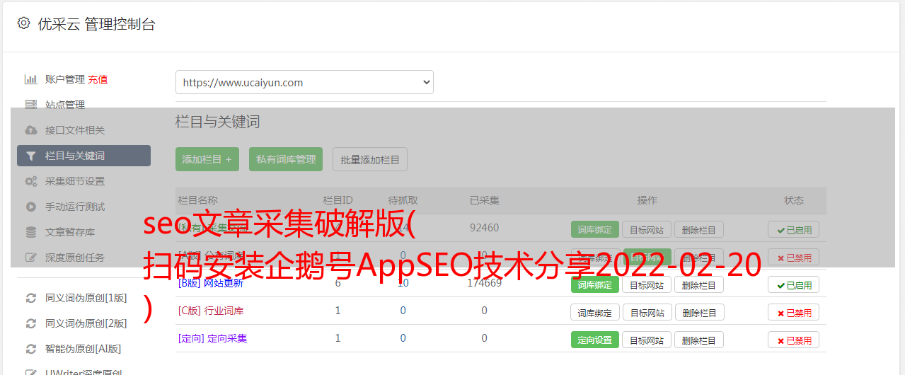Click the gears icon for 采集细节设置
The image size is (905, 375).
pos(31,181)
